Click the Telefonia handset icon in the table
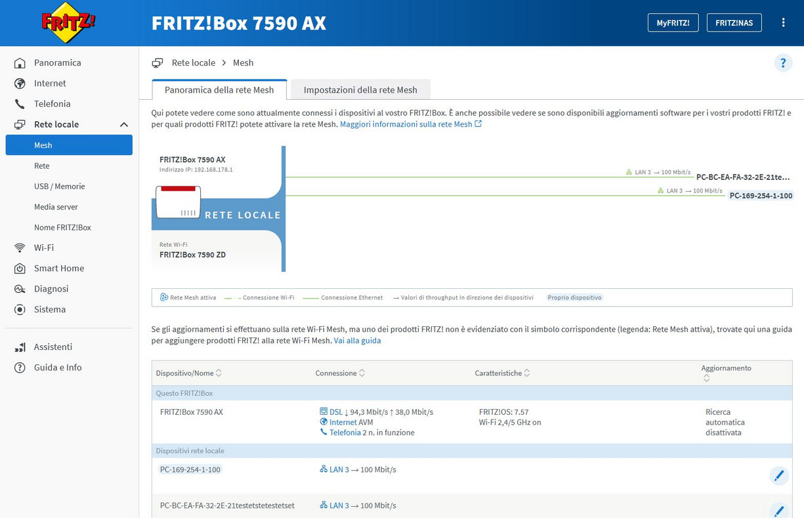The width and height of the screenshot is (804, 518). point(324,433)
